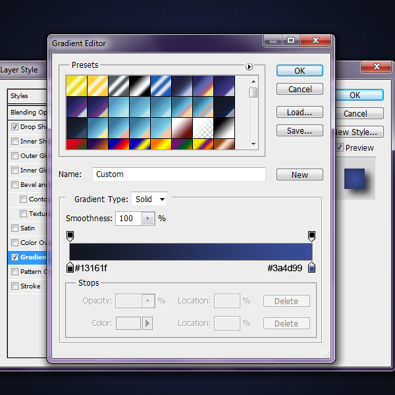The height and width of the screenshot is (395, 395).
Task: Confirm with OK in Gradient Editor
Action: point(300,71)
